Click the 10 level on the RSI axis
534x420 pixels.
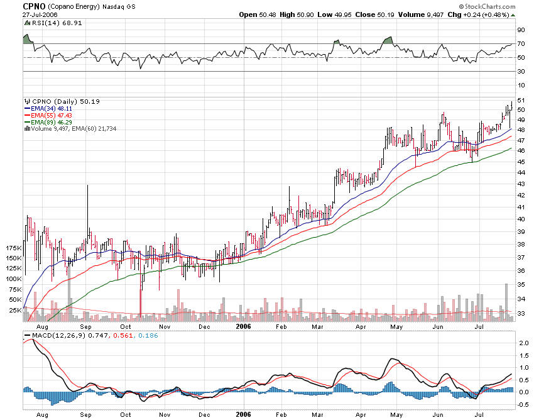coord(521,86)
